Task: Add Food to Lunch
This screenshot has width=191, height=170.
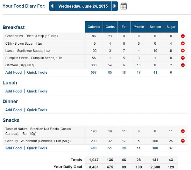Action: [x=14, y=91]
